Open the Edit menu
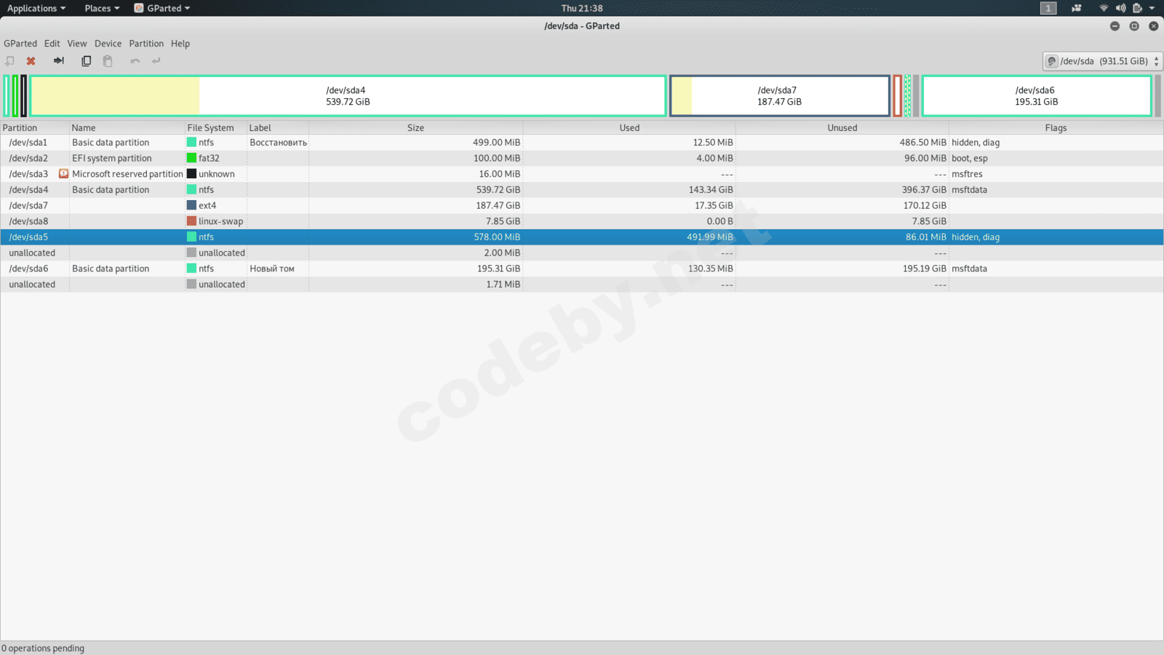This screenshot has height=655, width=1164. tap(52, 44)
